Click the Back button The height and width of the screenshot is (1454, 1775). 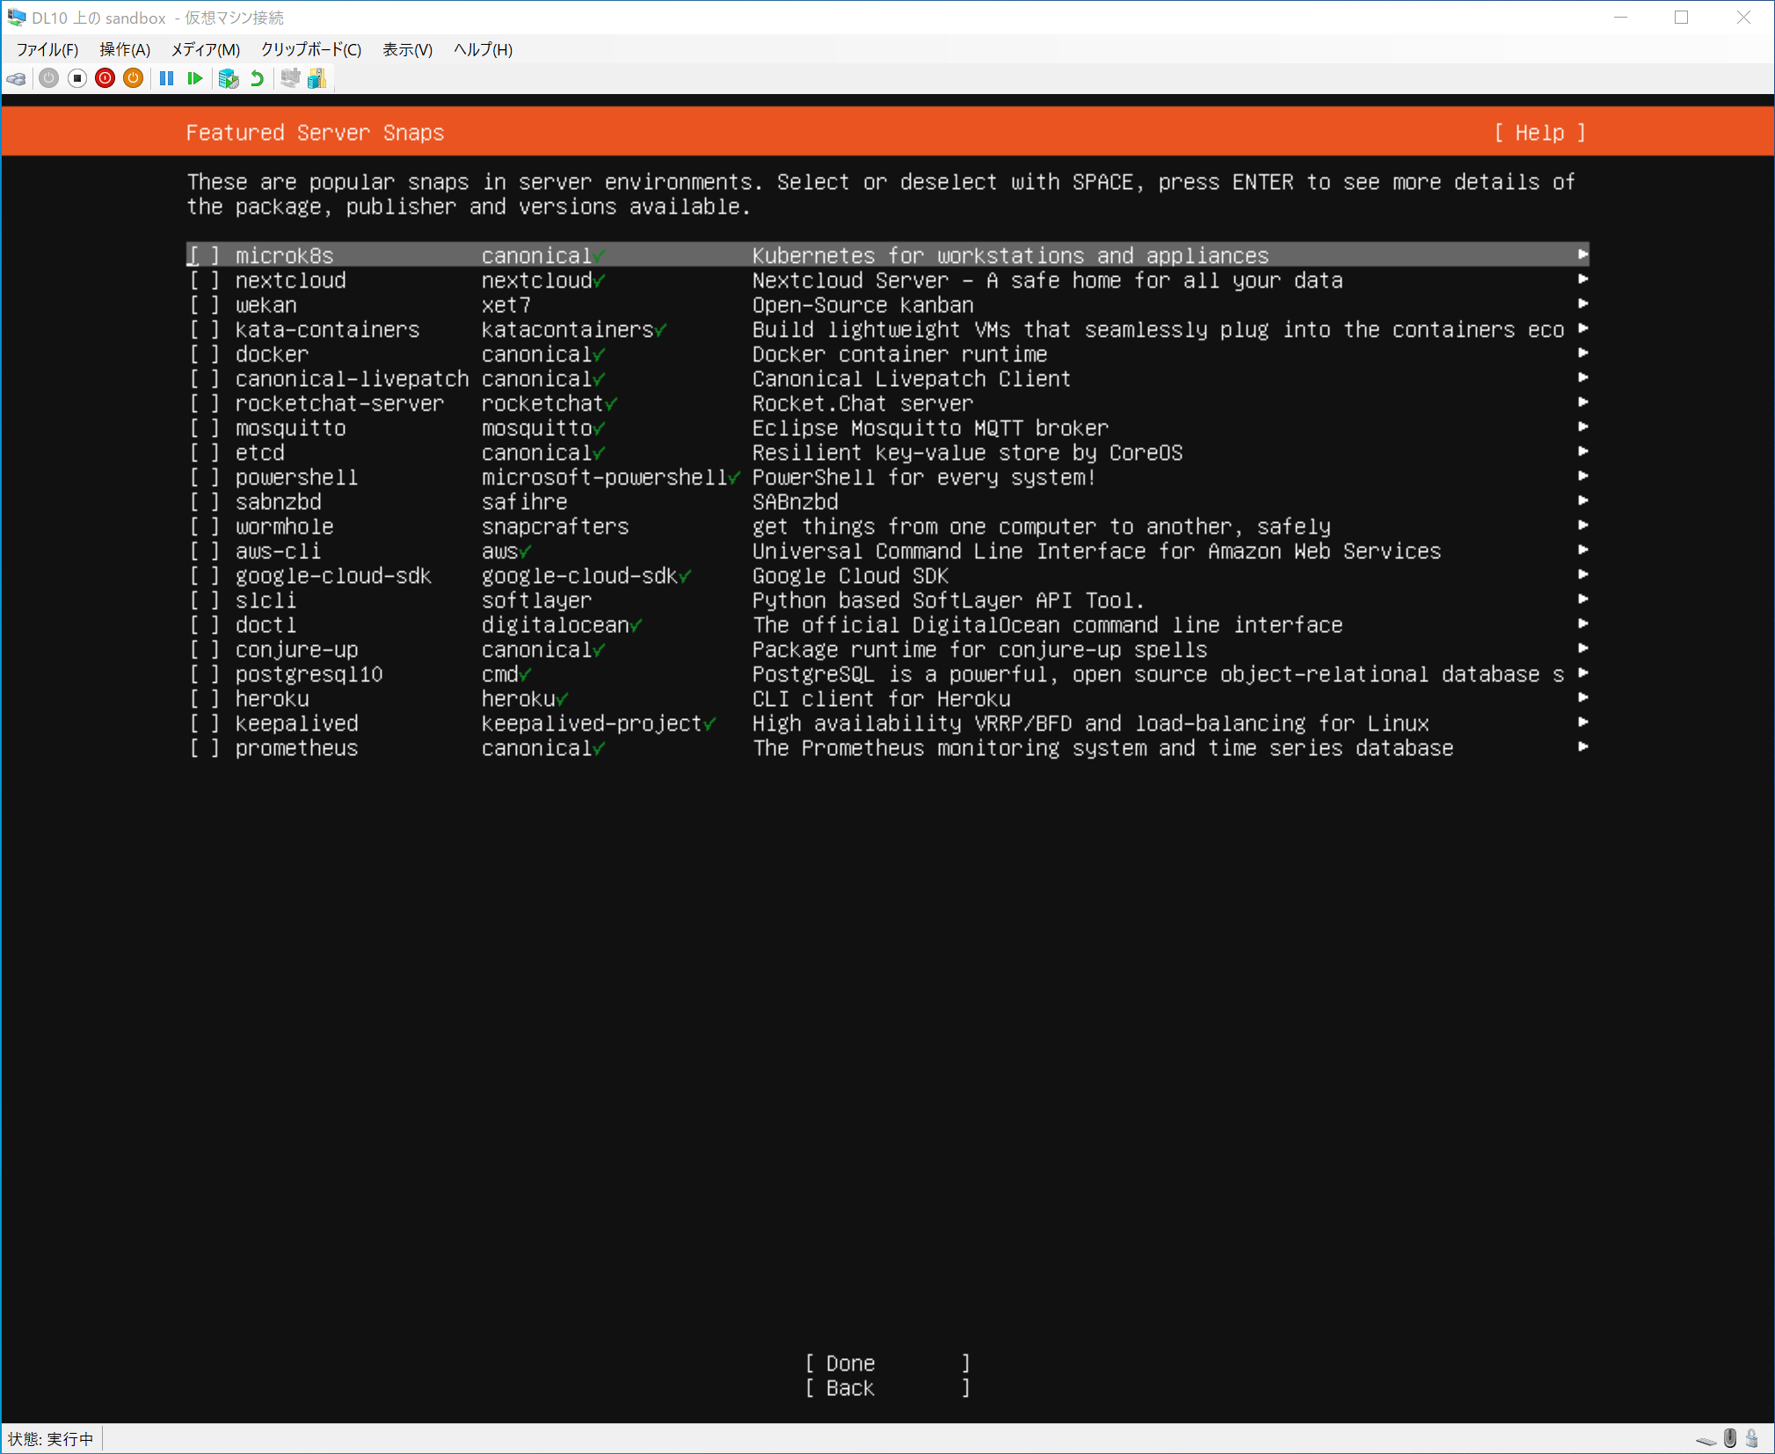pos(887,1388)
